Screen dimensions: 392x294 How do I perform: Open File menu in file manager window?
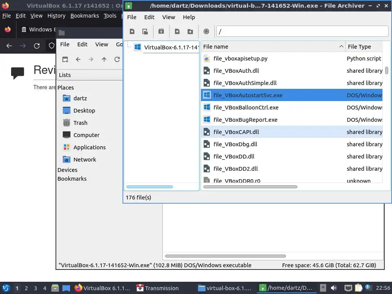65,44
